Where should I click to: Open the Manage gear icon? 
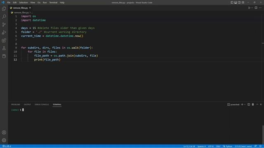[4, 140]
